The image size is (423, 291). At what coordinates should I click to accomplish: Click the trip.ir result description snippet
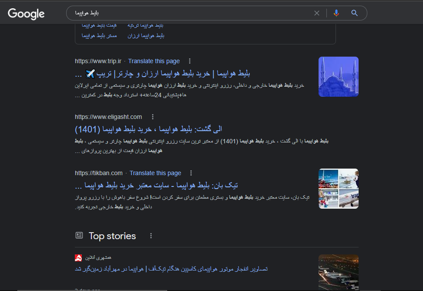pyautogui.click(x=189, y=90)
